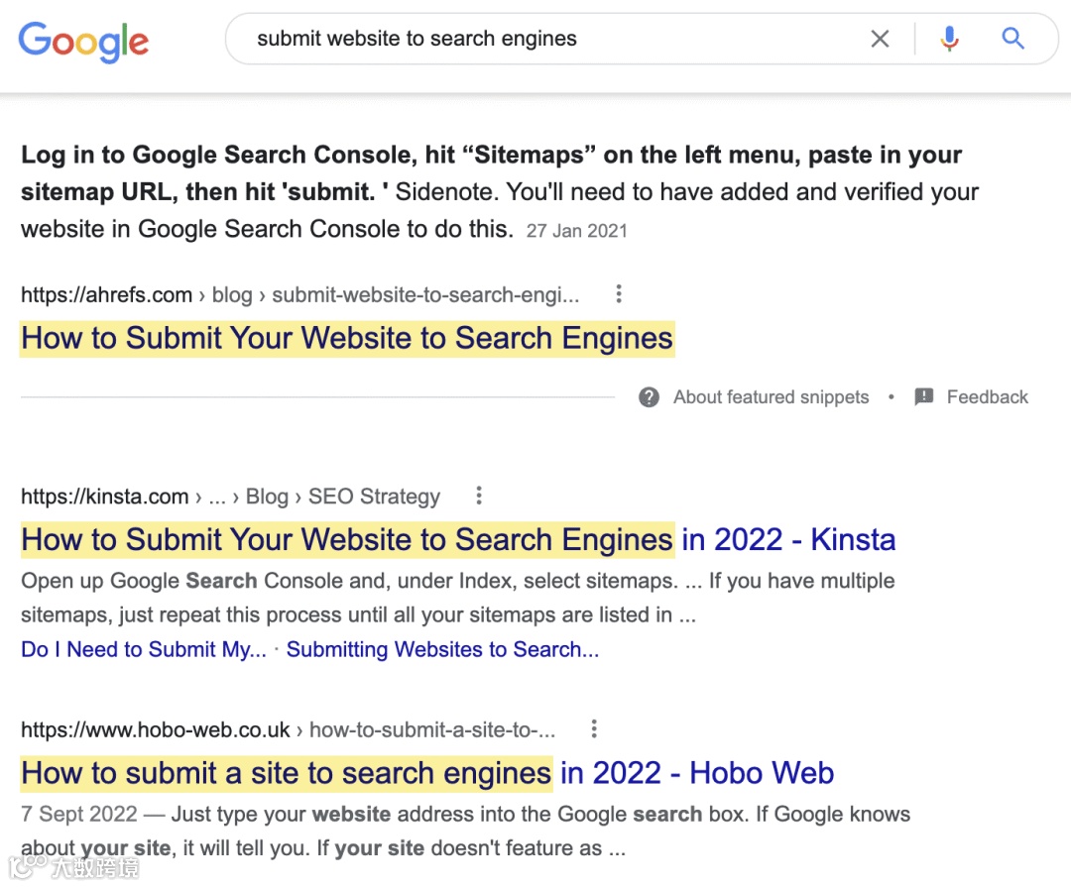The image size is (1071, 887).
Task: Click the About featured snippets link
Action: point(771,397)
